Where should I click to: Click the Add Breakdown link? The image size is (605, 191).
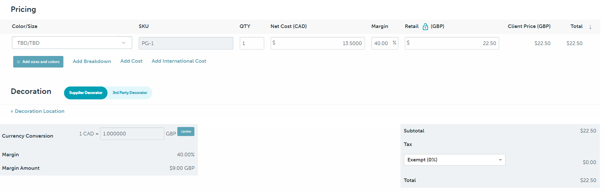[x=92, y=61]
